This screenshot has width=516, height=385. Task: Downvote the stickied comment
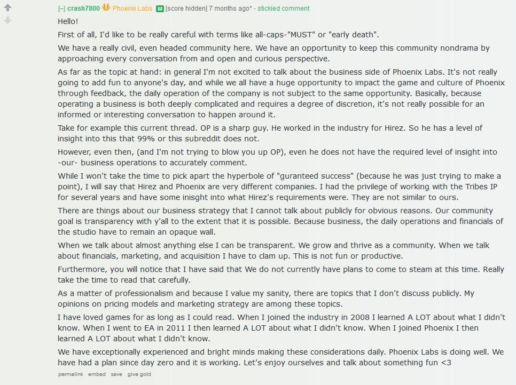7,20
